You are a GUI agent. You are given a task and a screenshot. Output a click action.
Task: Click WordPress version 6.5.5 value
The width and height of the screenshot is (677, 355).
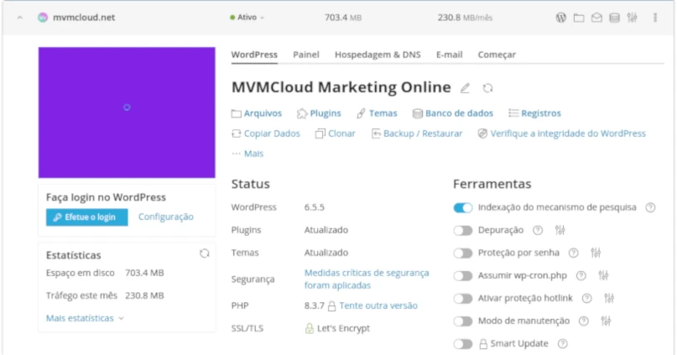tap(315, 207)
